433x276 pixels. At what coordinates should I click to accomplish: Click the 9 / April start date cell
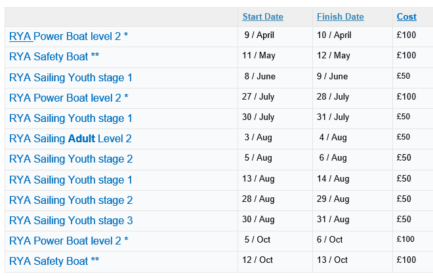pyautogui.click(x=259, y=35)
